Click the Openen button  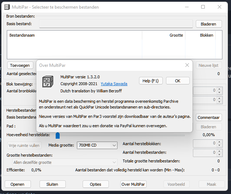[x=17, y=184]
